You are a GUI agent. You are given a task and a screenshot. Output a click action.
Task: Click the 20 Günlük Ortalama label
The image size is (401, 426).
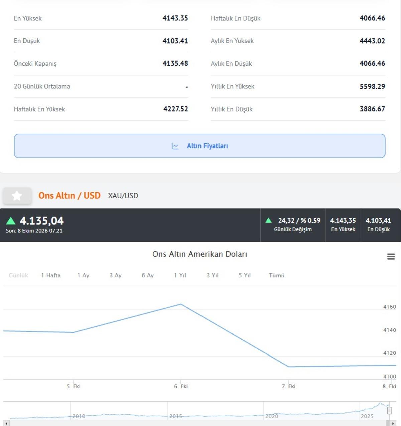[42, 86]
